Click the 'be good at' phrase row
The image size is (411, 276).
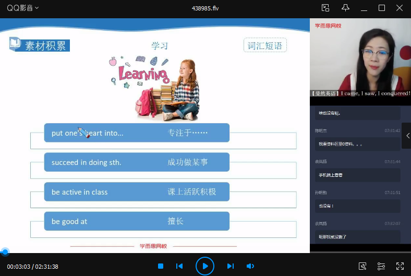click(137, 221)
